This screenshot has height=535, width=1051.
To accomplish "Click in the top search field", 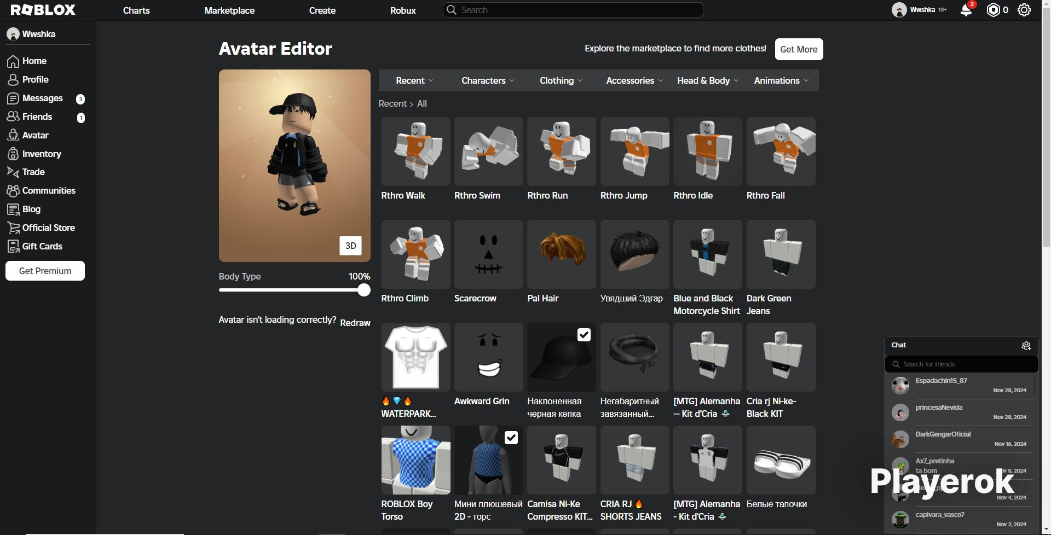I will 573,10.
